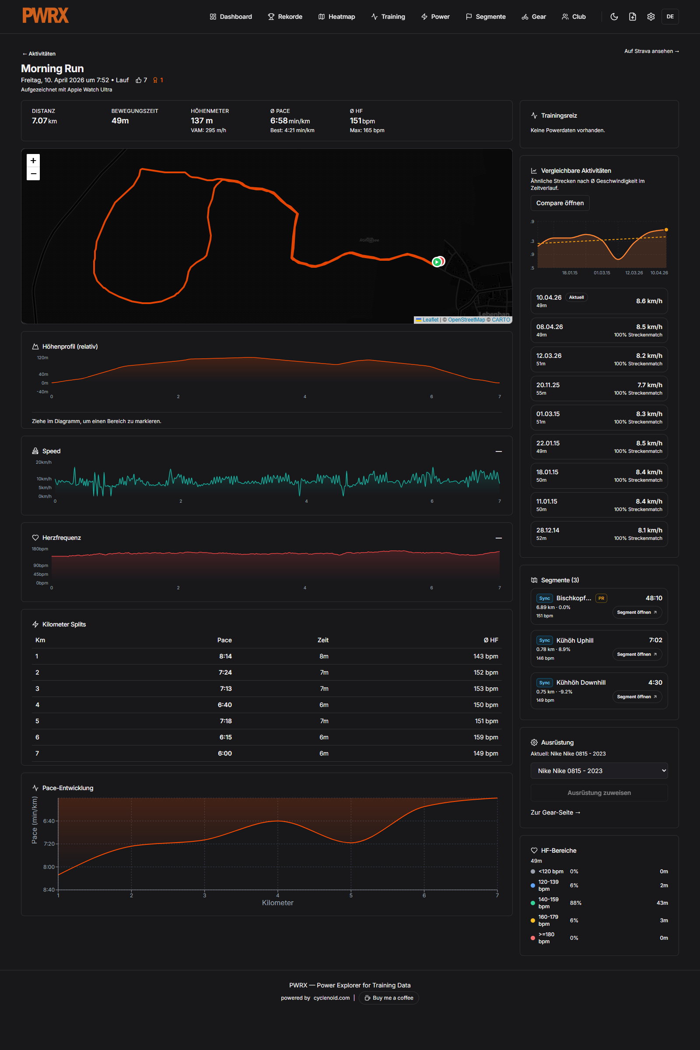
Task: Go to the Segmente page
Action: (485, 17)
